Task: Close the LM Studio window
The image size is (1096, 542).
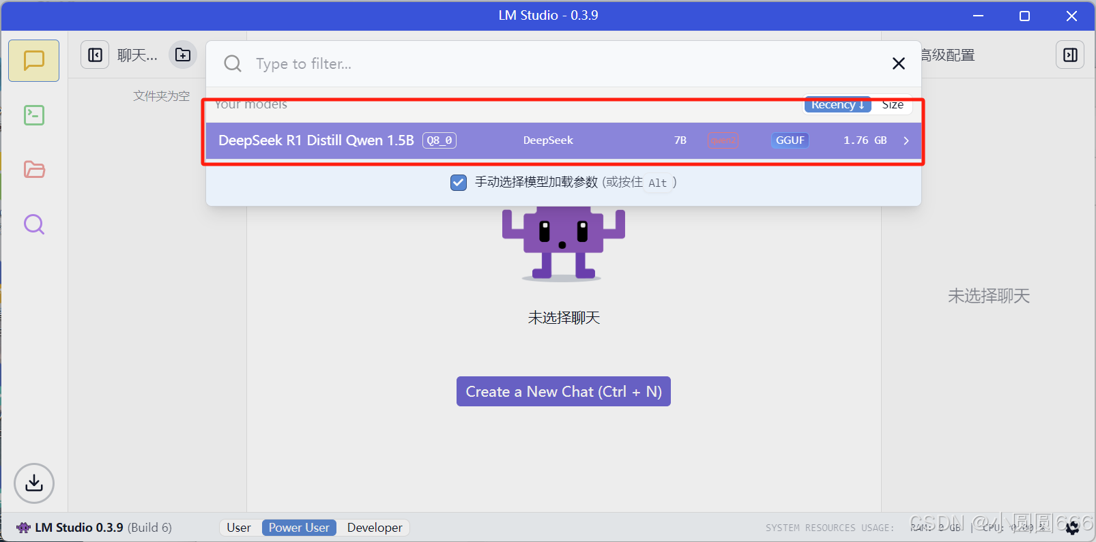Action: click(x=1071, y=16)
